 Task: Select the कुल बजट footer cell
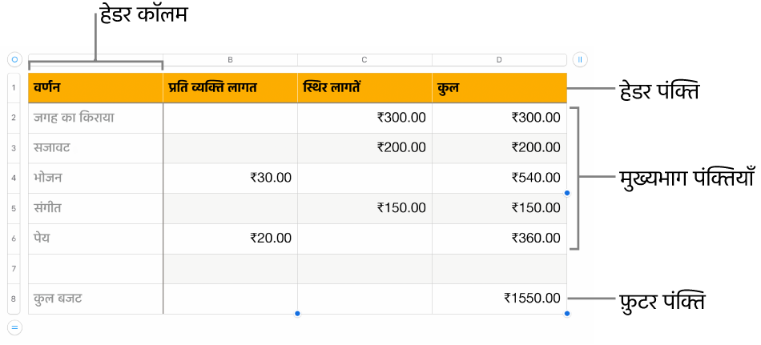[95, 299]
